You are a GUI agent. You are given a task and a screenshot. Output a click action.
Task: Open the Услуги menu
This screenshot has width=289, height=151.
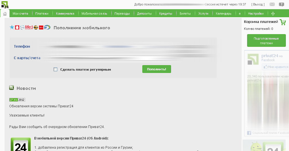point(203,14)
